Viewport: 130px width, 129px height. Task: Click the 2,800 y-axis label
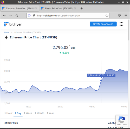7,71
